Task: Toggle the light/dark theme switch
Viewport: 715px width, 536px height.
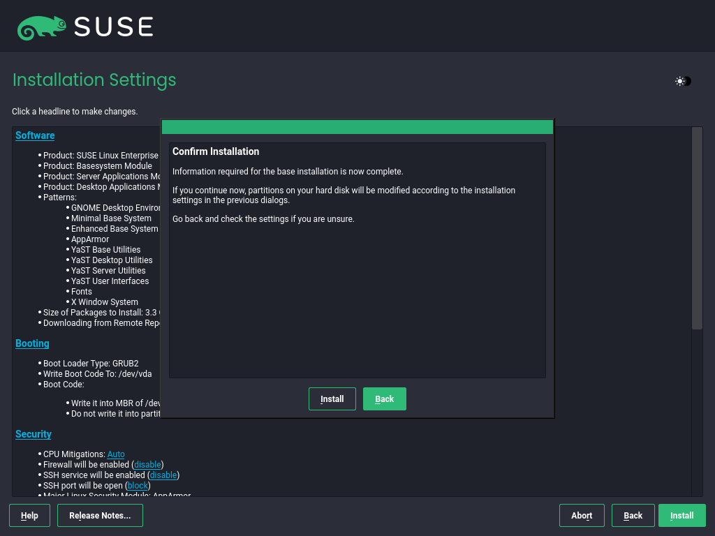Action: tap(683, 81)
